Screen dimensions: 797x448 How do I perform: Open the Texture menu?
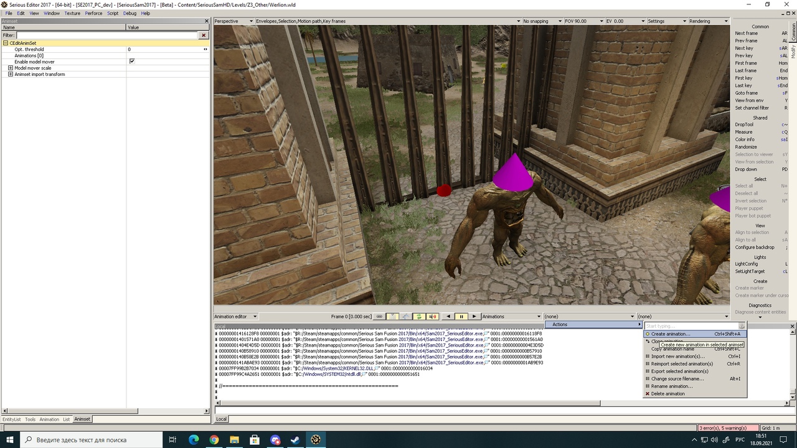pyautogui.click(x=72, y=13)
